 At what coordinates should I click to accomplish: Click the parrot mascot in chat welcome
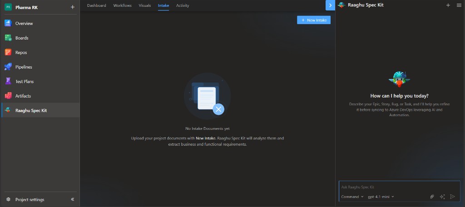point(399,79)
